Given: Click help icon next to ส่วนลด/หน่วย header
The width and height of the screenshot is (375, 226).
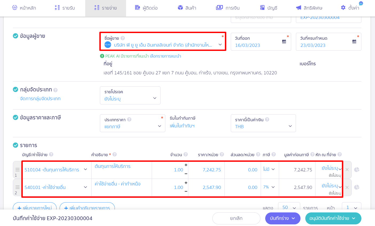Looking at the screenshot, I should 258,154.
